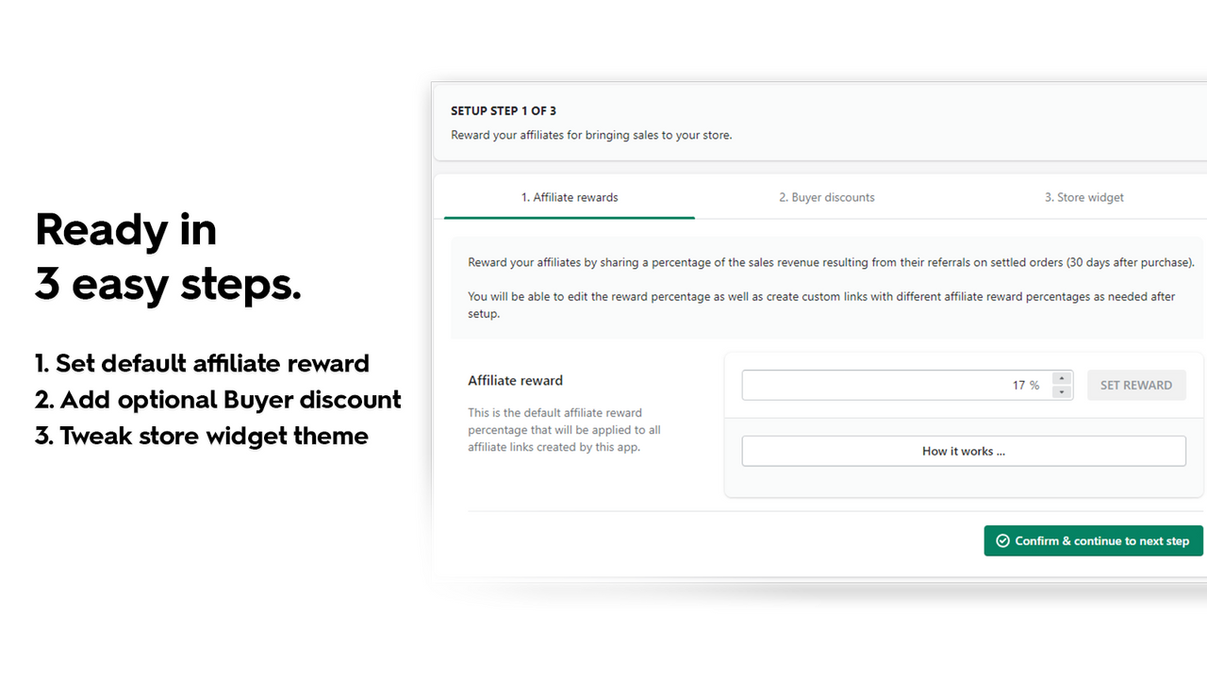This screenshot has width=1207, height=679.
Task: Click the step text "Add optional Buyer discount"
Action: coord(218,399)
